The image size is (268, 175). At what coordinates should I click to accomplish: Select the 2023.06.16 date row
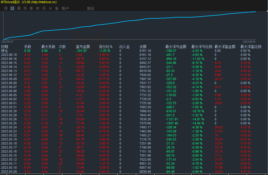(x=9, y=59)
